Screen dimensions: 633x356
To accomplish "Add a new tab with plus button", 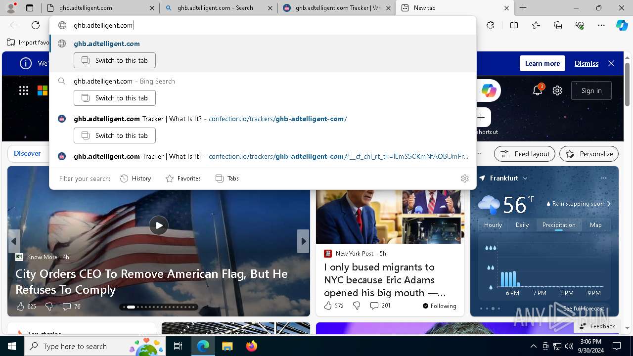I will tap(523, 8).
